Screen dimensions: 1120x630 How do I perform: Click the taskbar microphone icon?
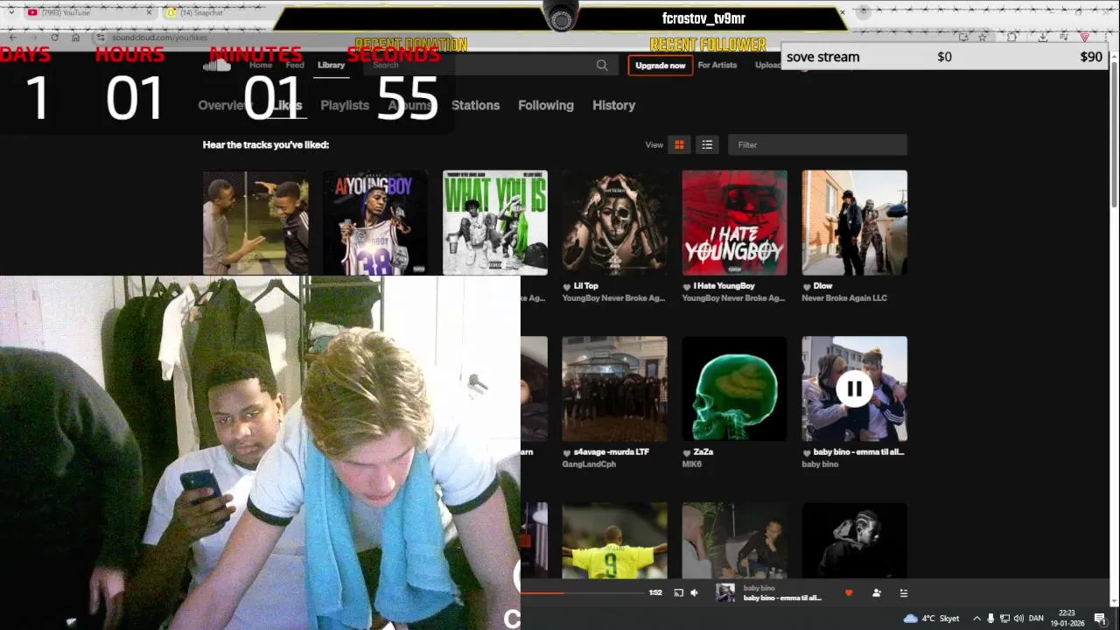990,619
